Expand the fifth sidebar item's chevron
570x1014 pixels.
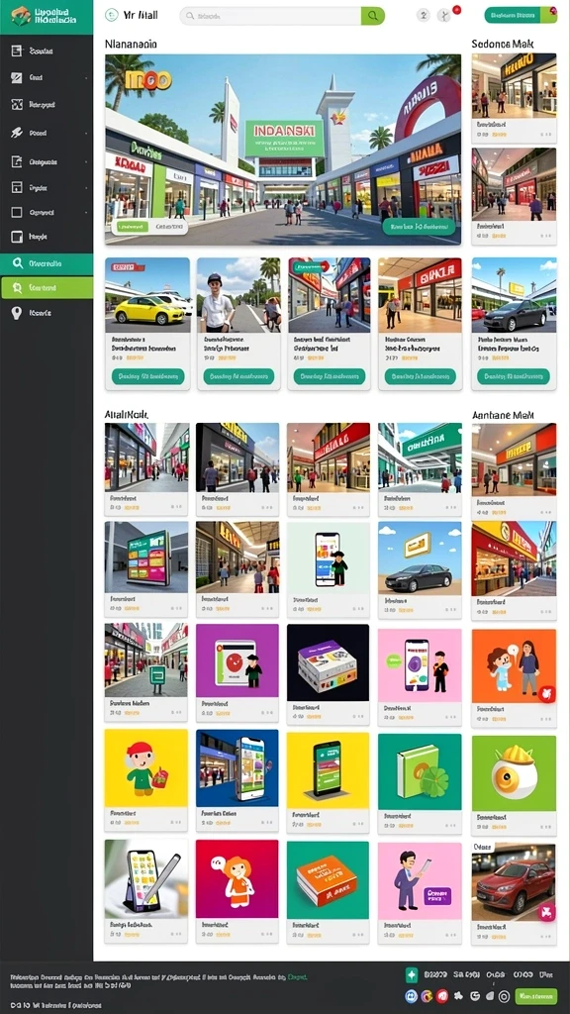pos(87,161)
